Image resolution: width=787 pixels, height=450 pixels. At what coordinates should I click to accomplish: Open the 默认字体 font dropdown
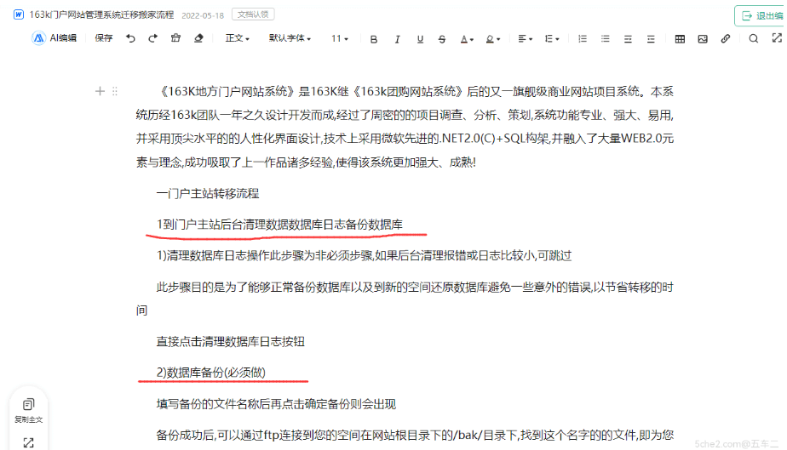pyautogui.click(x=290, y=38)
